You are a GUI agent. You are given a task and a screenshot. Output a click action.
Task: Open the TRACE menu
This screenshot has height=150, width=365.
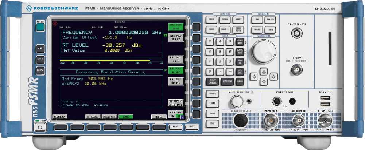pyautogui.click(x=211, y=94)
